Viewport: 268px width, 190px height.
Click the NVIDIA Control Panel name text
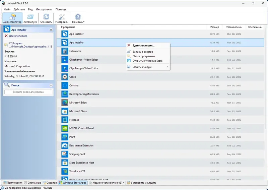81,128
